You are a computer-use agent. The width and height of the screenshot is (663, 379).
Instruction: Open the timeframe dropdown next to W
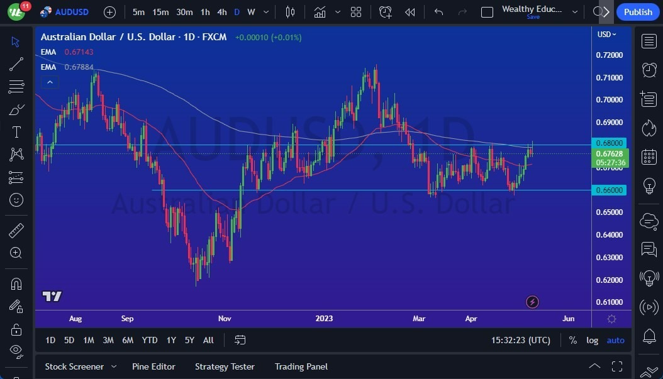click(x=265, y=12)
